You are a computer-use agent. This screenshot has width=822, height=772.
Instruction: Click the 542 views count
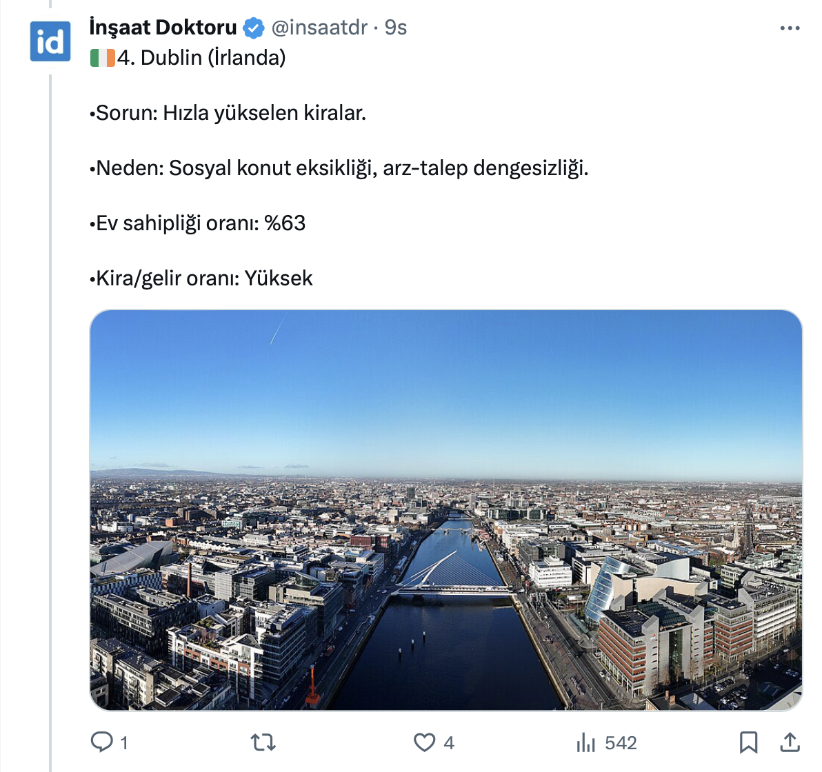tap(621, 743)
